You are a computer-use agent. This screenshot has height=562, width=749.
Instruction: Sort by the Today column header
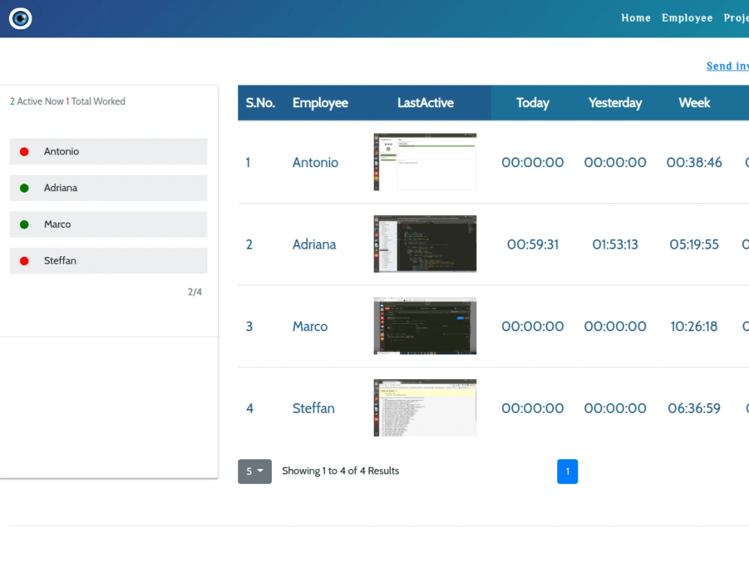point(533,103)
